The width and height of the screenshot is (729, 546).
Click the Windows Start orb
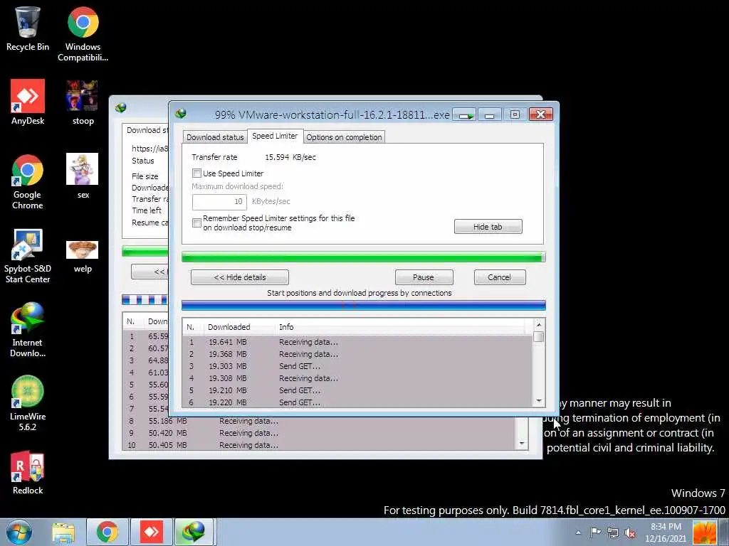point(19,532)
